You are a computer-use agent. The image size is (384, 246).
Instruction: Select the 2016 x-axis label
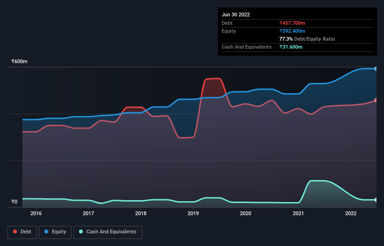tap(36, 213)
